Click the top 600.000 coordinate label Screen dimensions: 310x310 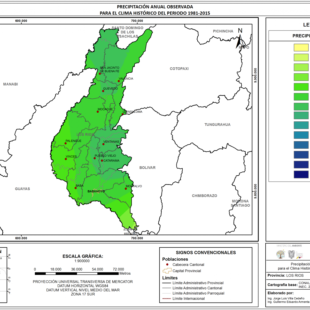pyautogui.click(x=21, y=21)
